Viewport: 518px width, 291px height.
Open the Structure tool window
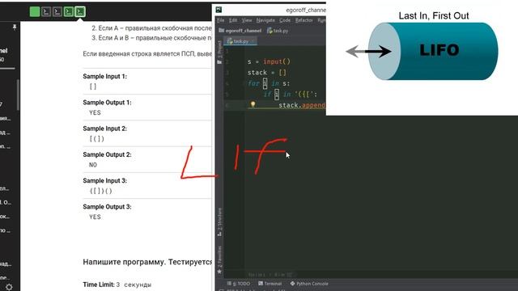click(219, 221)
